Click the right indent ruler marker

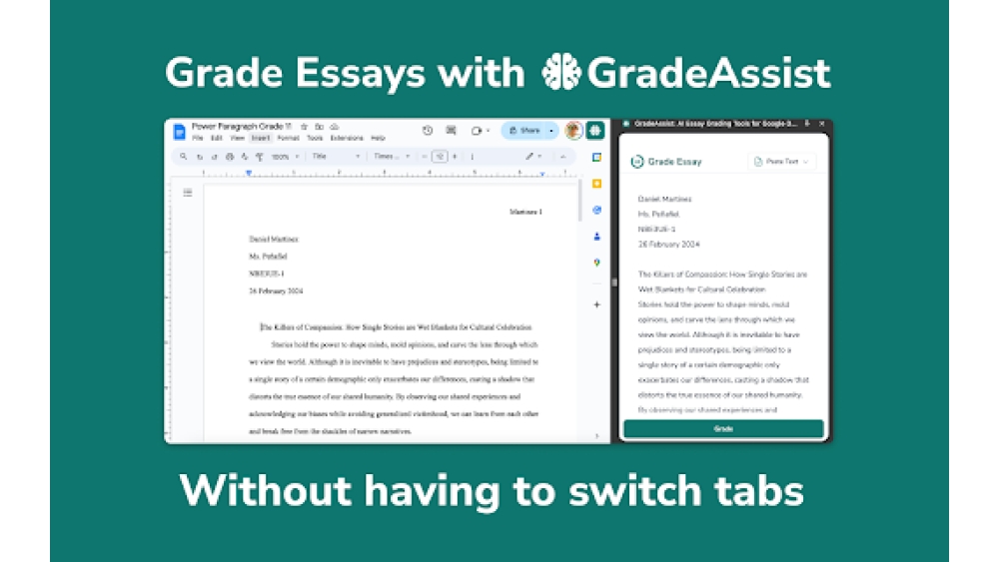[542, 173]
